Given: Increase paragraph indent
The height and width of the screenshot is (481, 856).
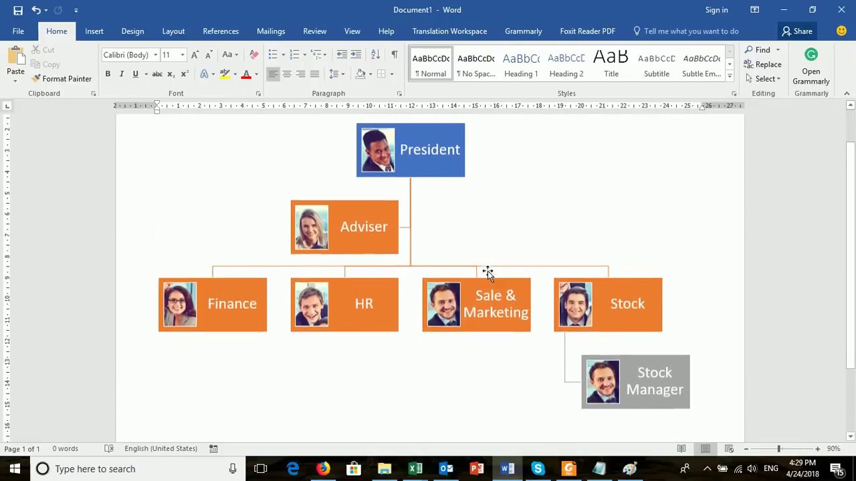Looking at the screenshot, I should (x=356, y=55).
